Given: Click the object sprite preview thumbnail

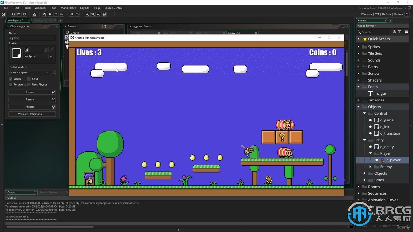Looking at the screenshot, I should point(16,53).
